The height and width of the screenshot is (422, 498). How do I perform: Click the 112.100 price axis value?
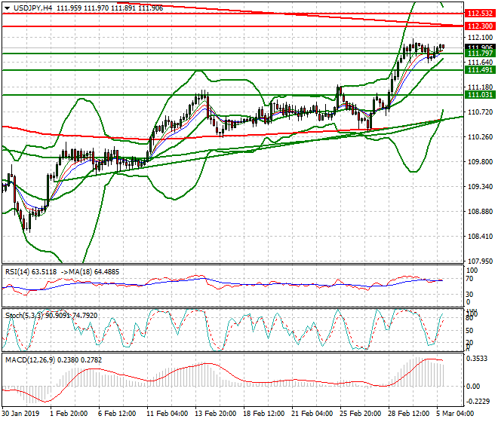tap(480, 38)
